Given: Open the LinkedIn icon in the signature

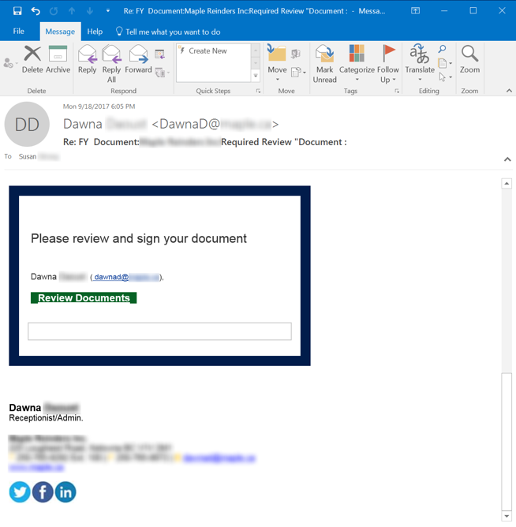Looking at the screenshot, I should point(65,492).
